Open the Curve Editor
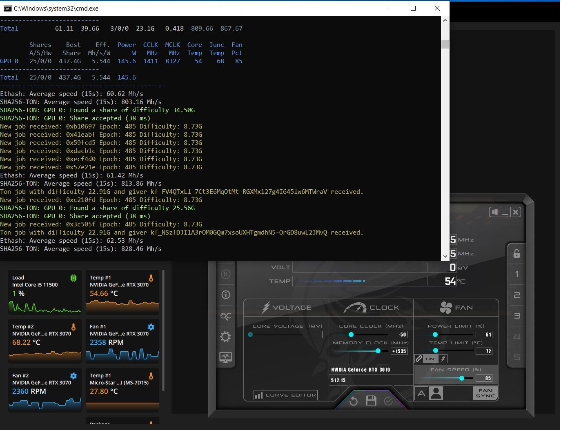Image resolution: width=561 pixels, height=430 pixels. tap(285, 395)
